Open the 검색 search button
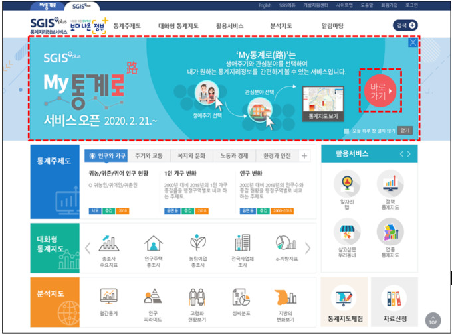 [405, 25]
